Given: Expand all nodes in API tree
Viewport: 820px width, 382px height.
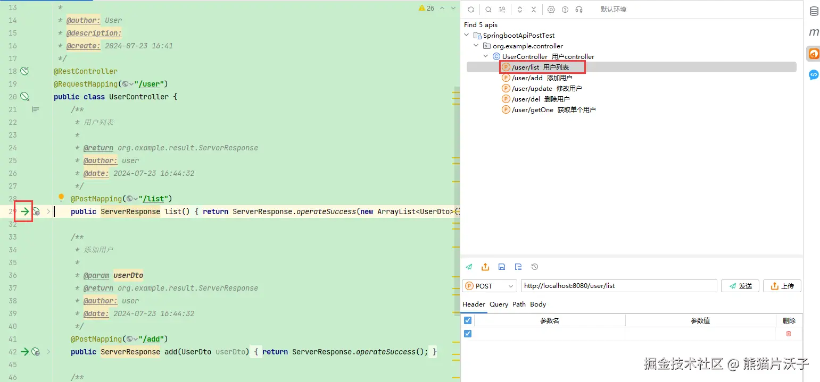Looking at the screenshot, I should (520, 10).
